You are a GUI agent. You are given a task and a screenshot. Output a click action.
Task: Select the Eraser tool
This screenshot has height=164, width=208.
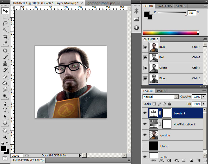coord(5,76)
